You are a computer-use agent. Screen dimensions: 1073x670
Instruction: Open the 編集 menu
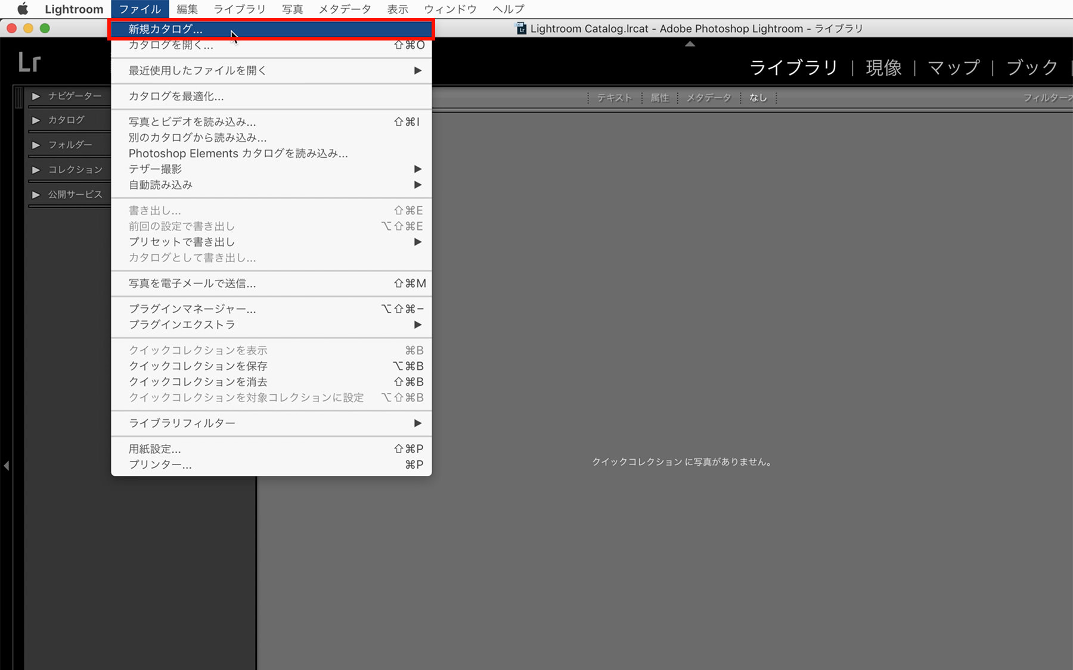(x=187, y=9)
